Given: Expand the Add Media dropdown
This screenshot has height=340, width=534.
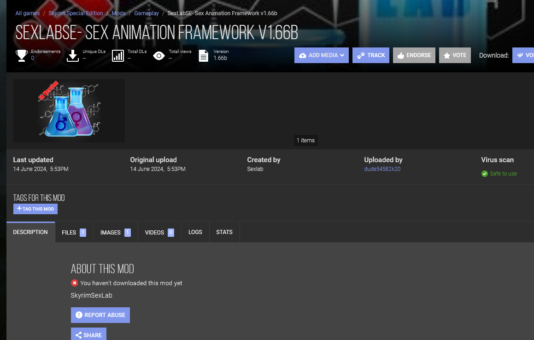Looking at the screenshot, I should 322,55.
